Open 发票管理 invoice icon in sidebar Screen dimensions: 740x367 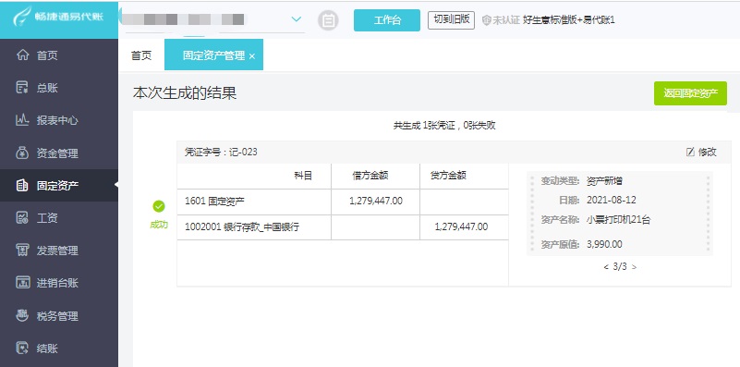[22, 251]
